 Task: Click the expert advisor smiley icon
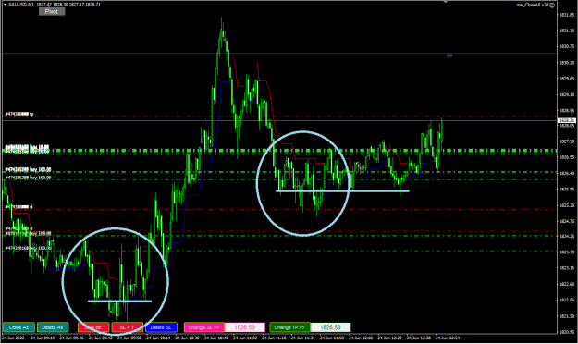point(552,5)
